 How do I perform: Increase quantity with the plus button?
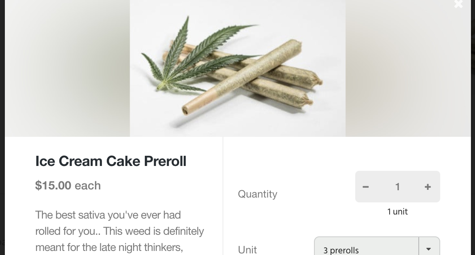click(x=428, y=187)
